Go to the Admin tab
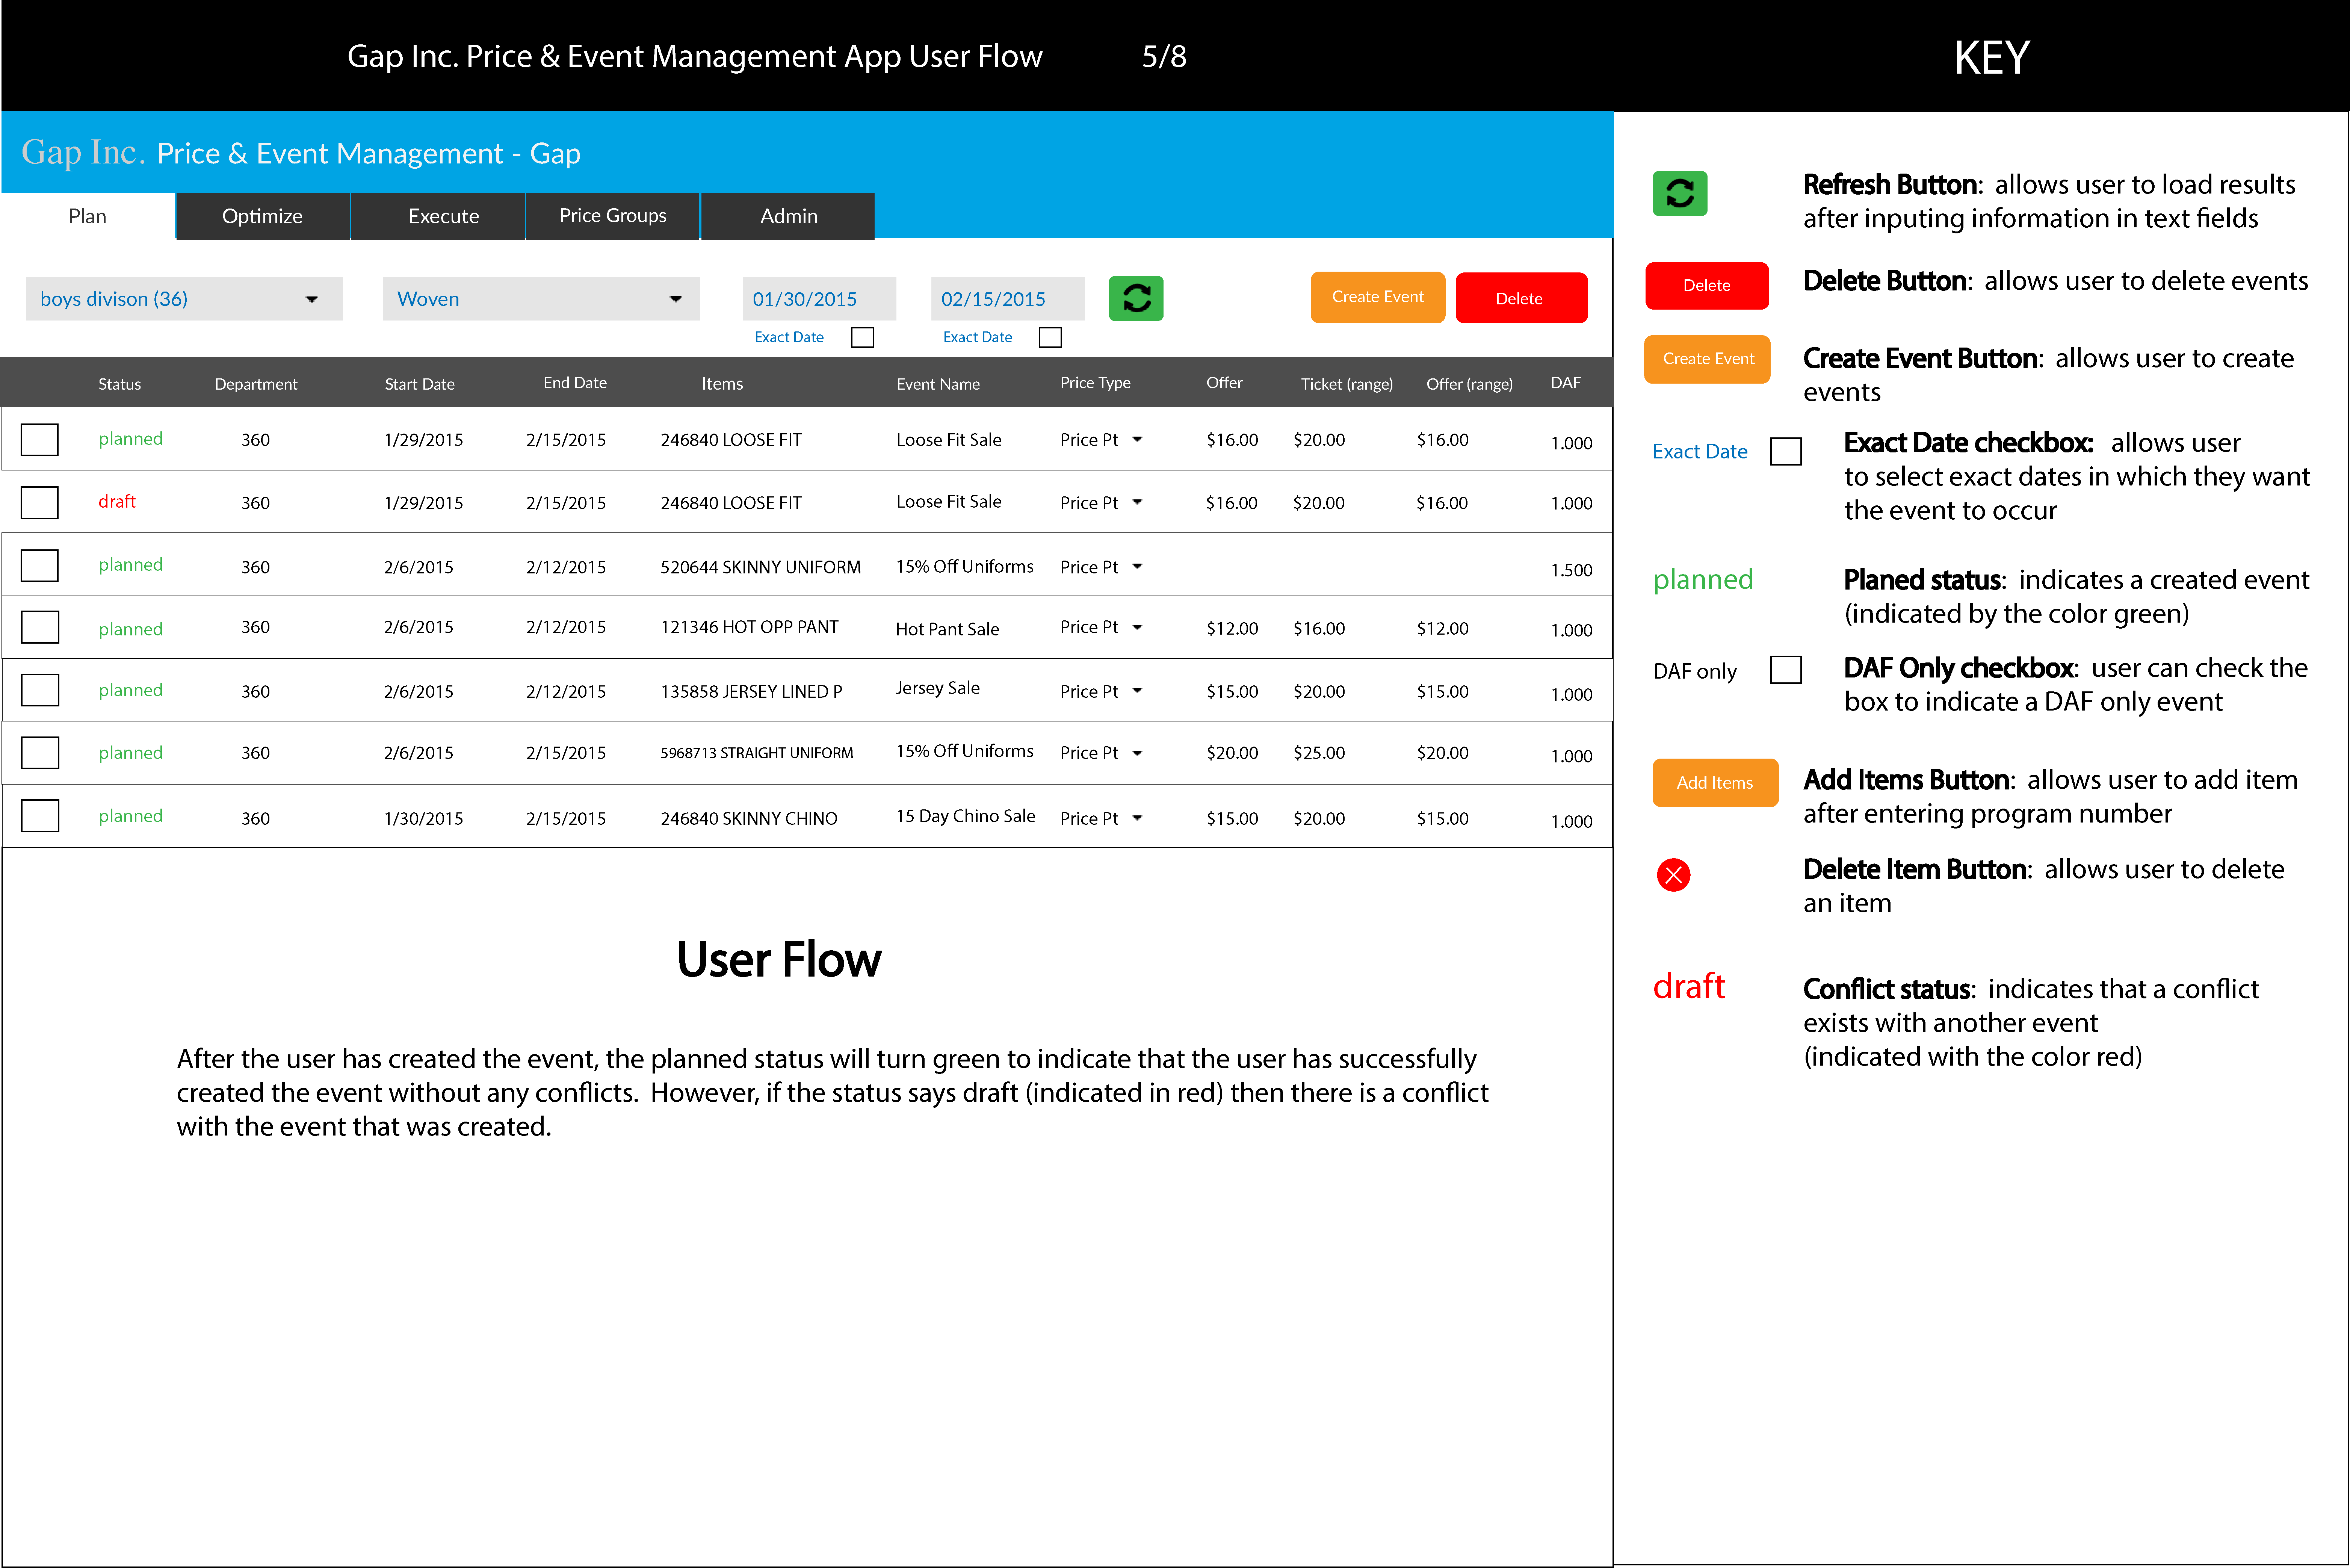 coord(789,216)
